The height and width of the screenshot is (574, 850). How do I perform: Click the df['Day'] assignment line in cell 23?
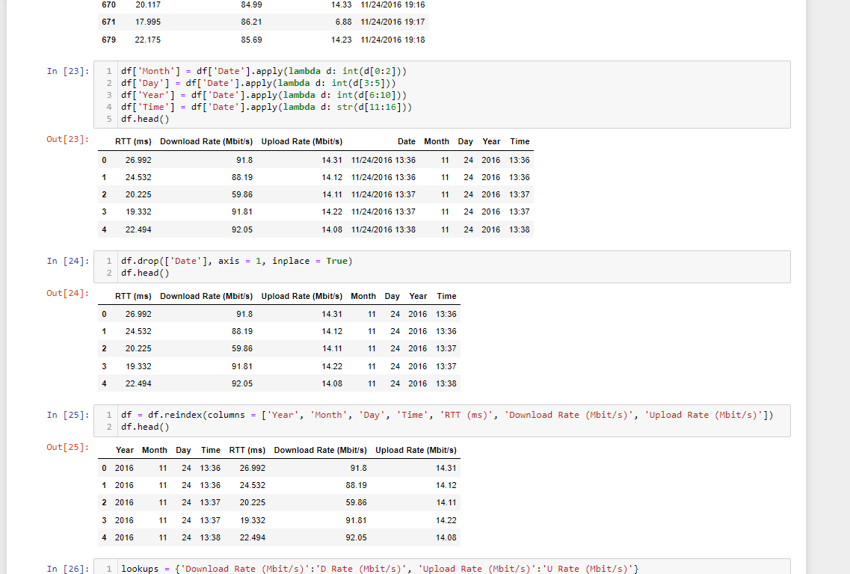(x=258, y=83)
